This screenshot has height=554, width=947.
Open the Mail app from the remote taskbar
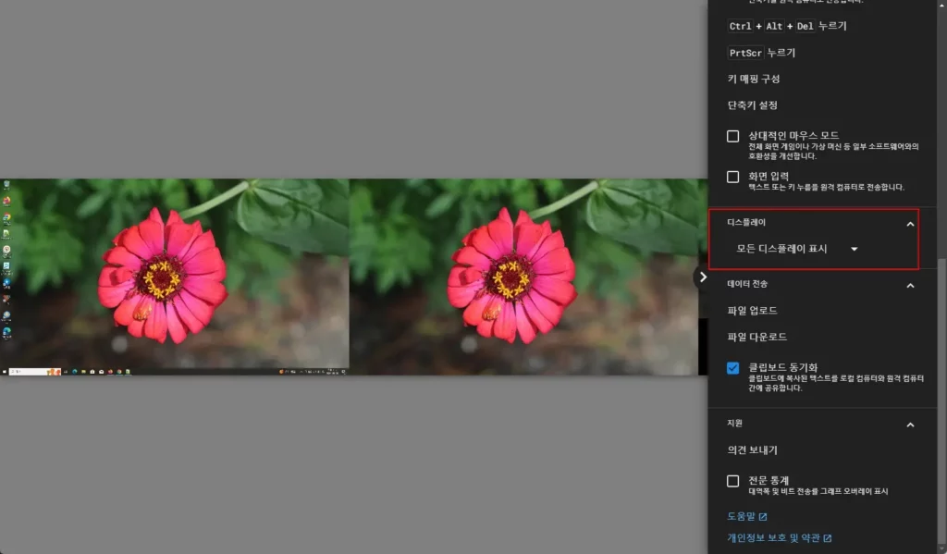point(102,372)
